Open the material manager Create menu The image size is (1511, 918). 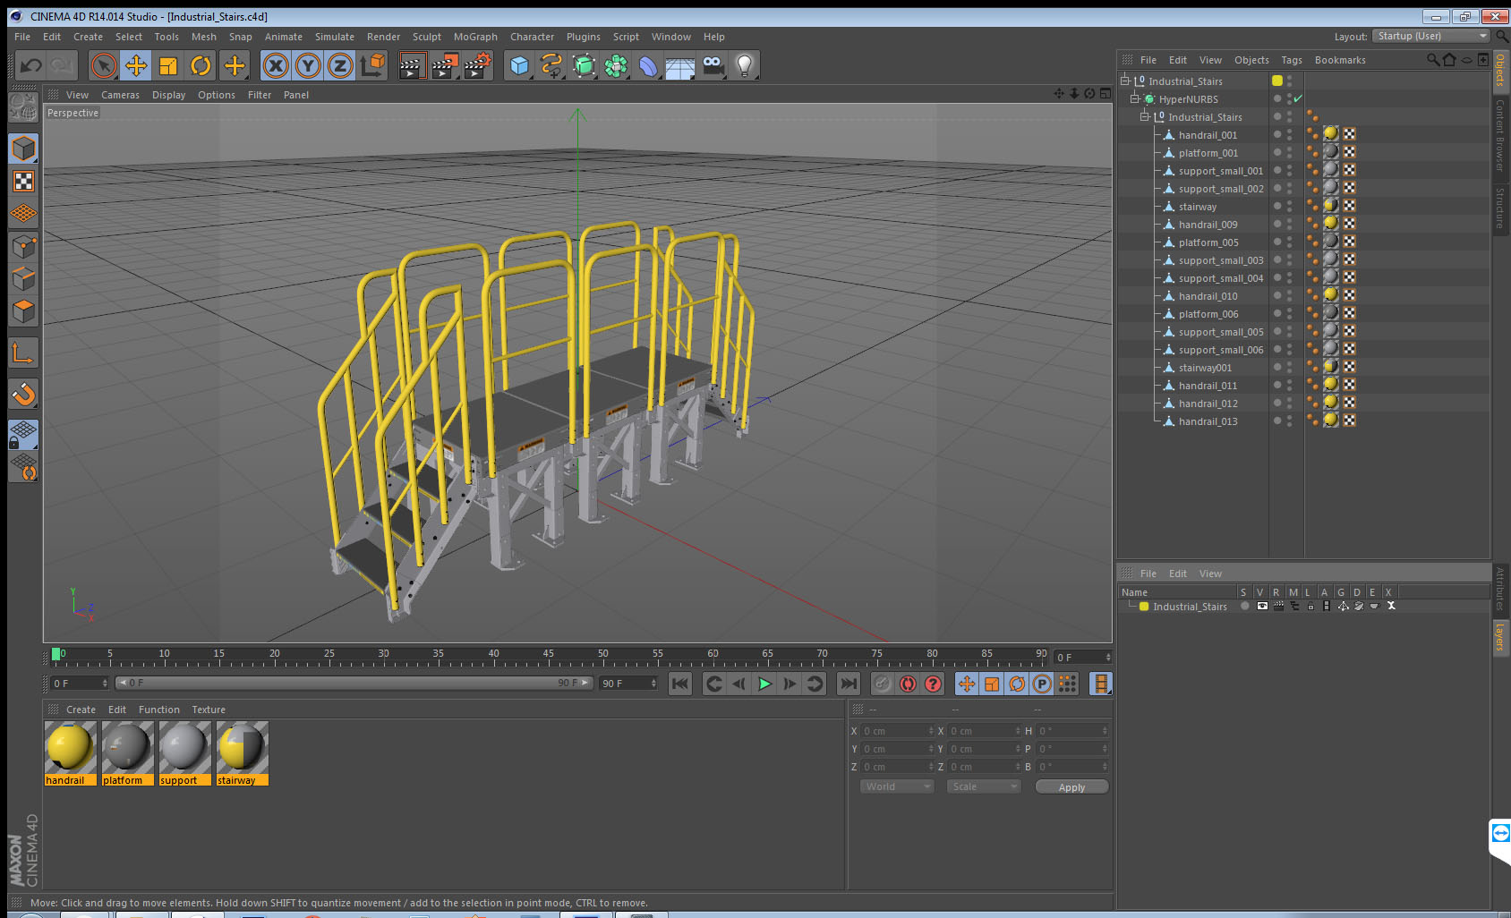click(81, 710)
